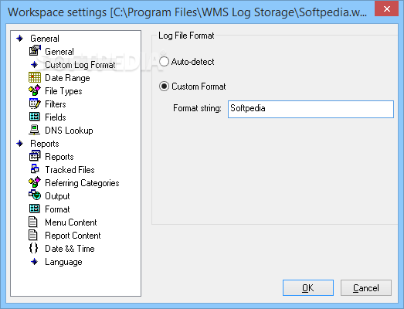Image resolution: width=404 pixels, height=309 pixels.
Task: Open the Custom Log Format tree entry
Action: [80, 65]
